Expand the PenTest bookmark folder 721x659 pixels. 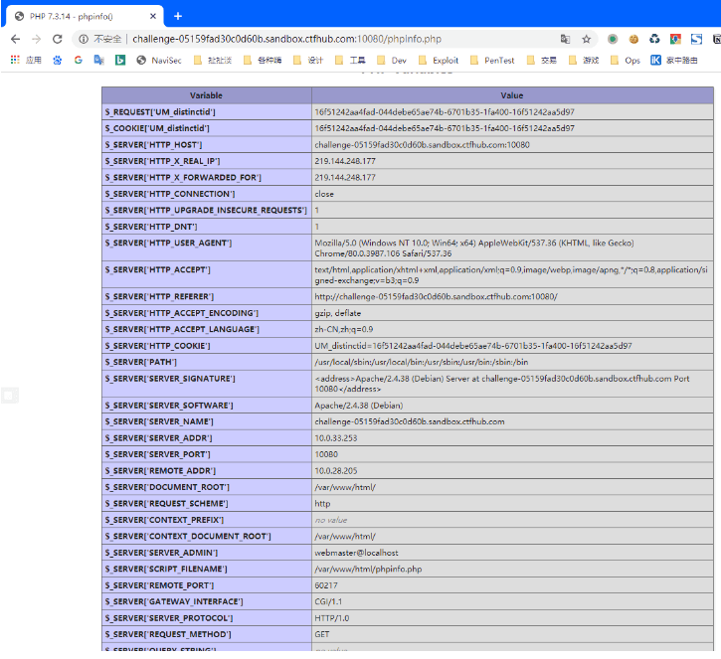pyautogui.click(x=492, y=61)
